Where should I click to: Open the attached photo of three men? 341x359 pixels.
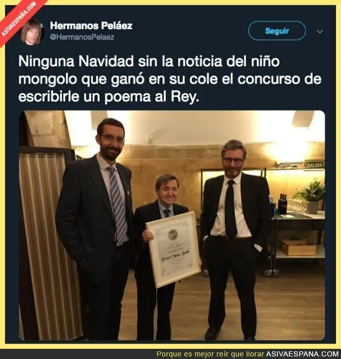point(172,225)
